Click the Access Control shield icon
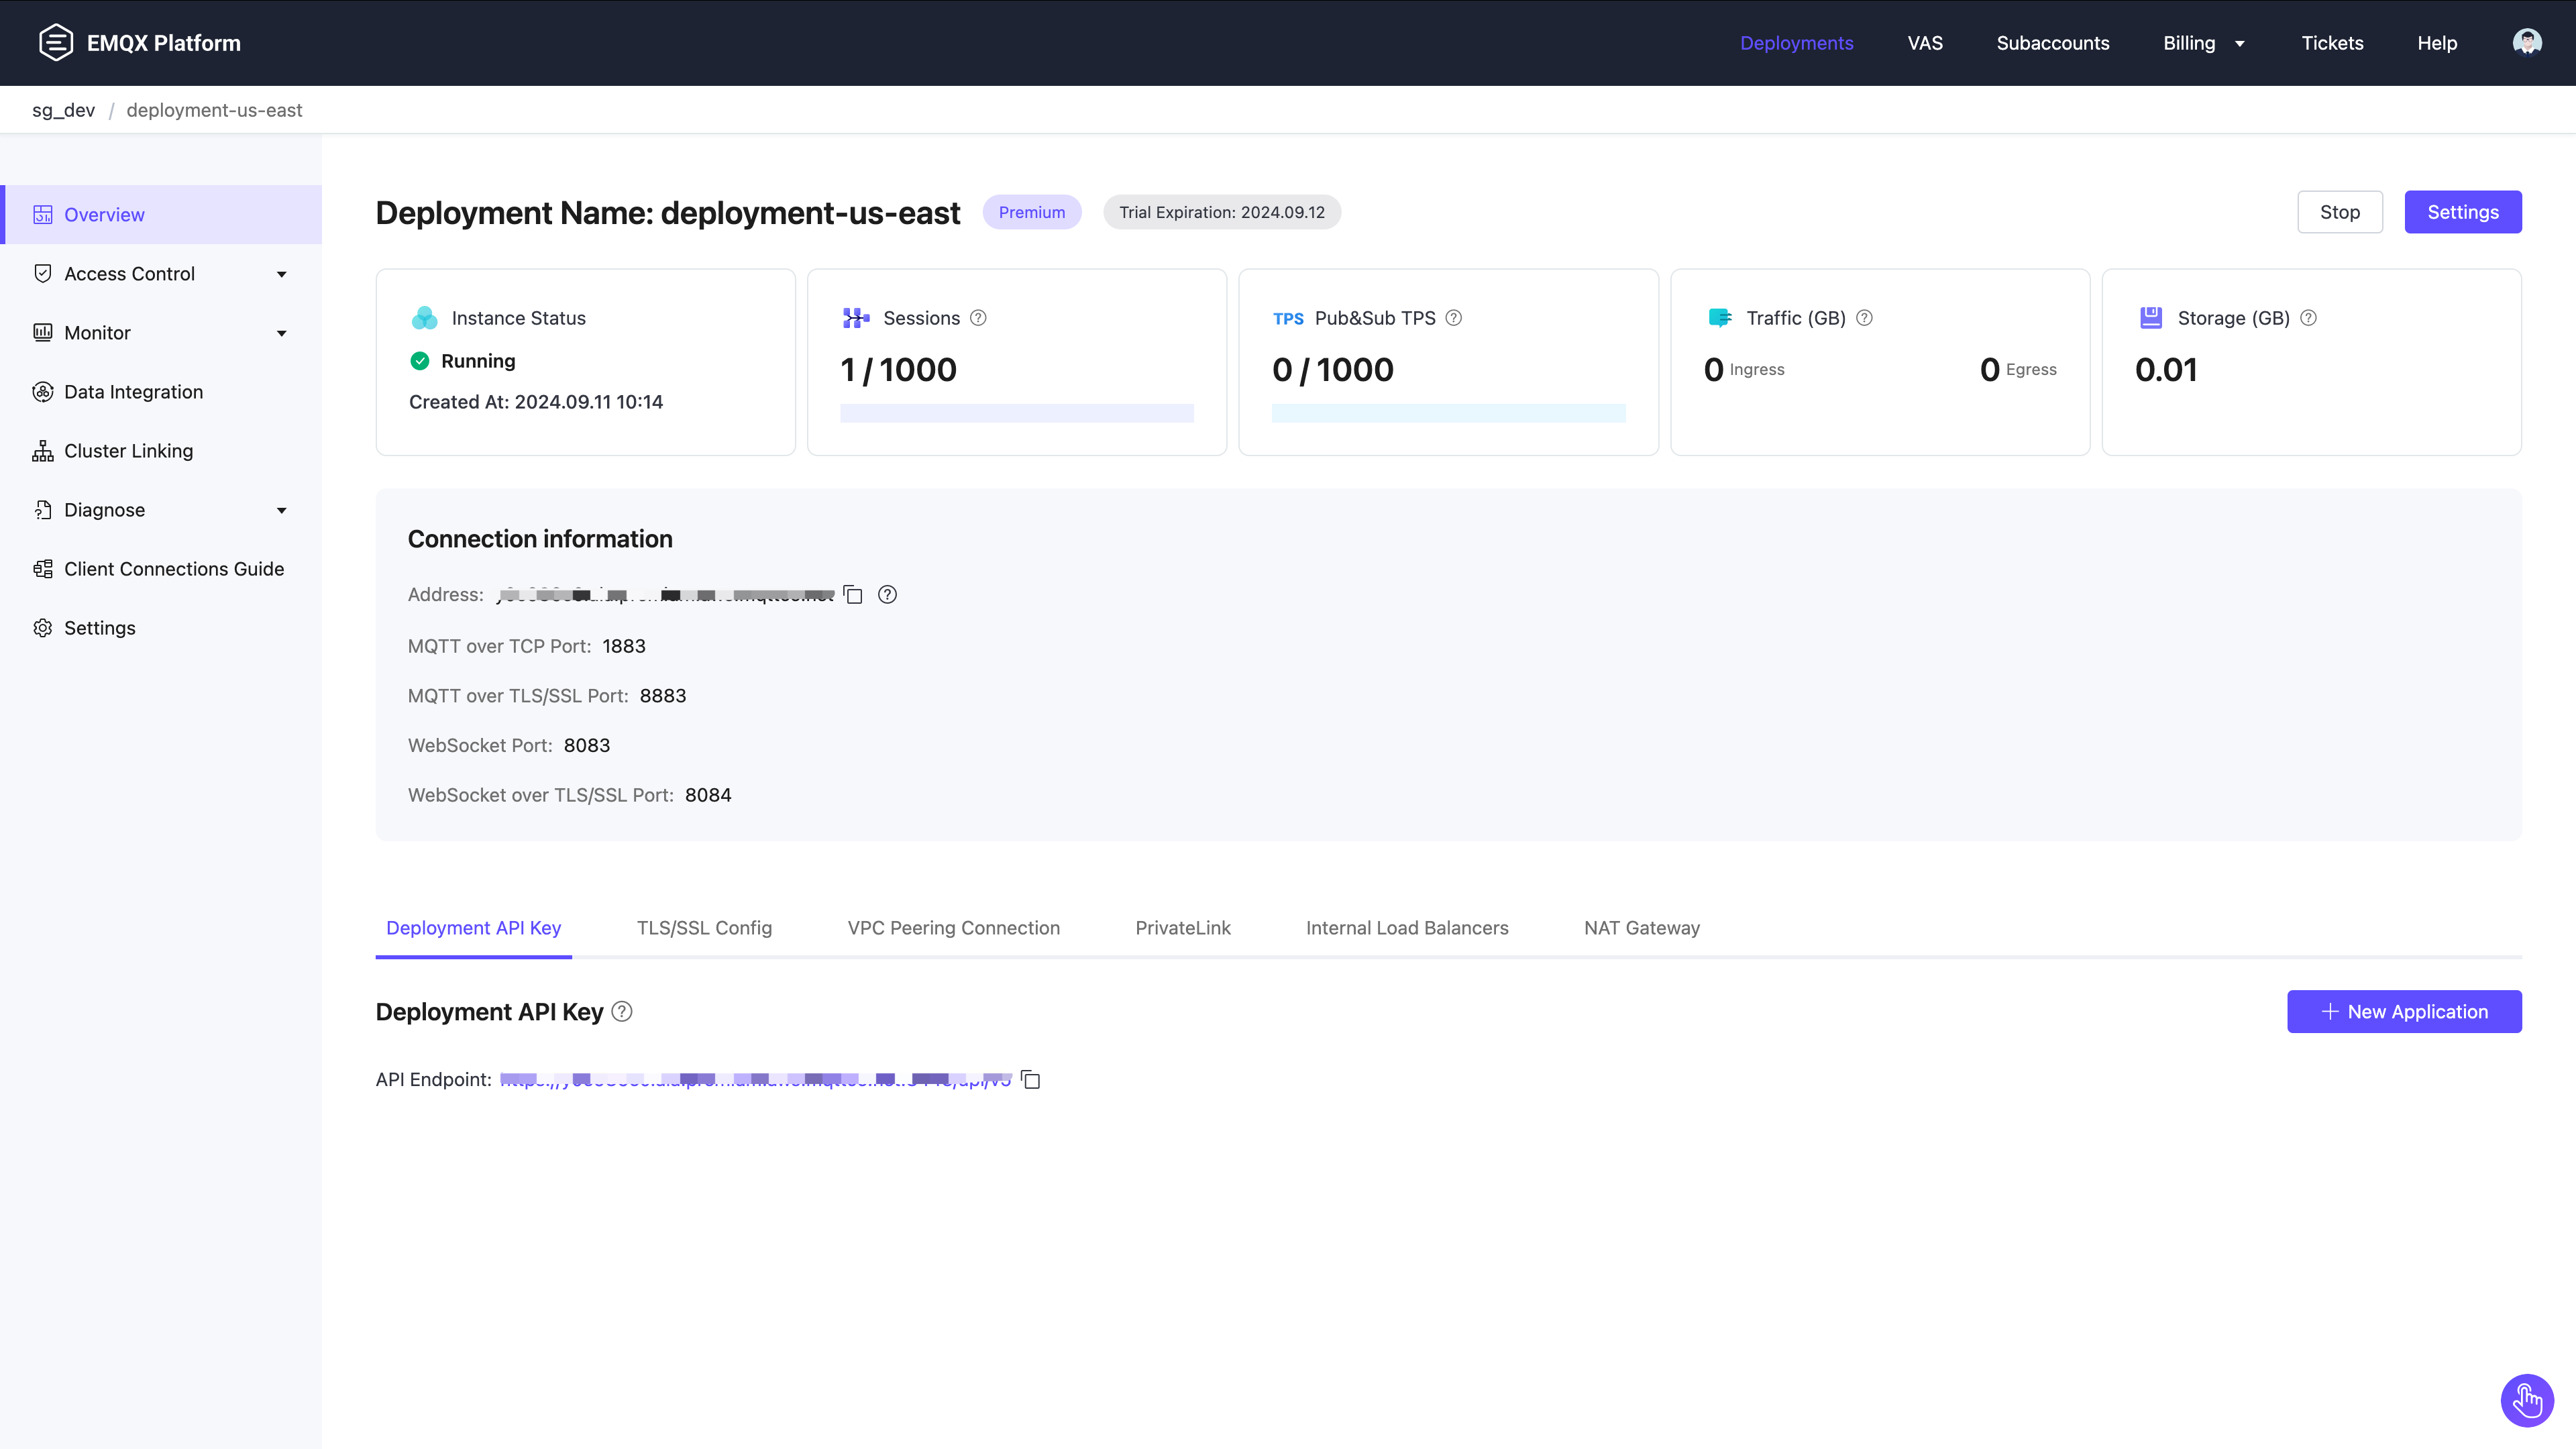The width and height of the screenshot is (2576, 1449). coord(42,274)
